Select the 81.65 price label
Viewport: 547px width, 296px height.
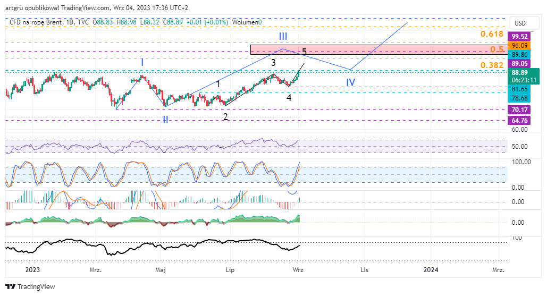pos(519,89)
